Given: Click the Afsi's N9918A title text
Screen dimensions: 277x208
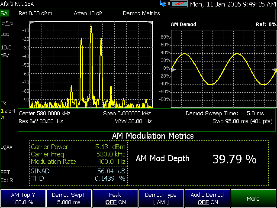Looking at the screenshot, I should [17, 4].
